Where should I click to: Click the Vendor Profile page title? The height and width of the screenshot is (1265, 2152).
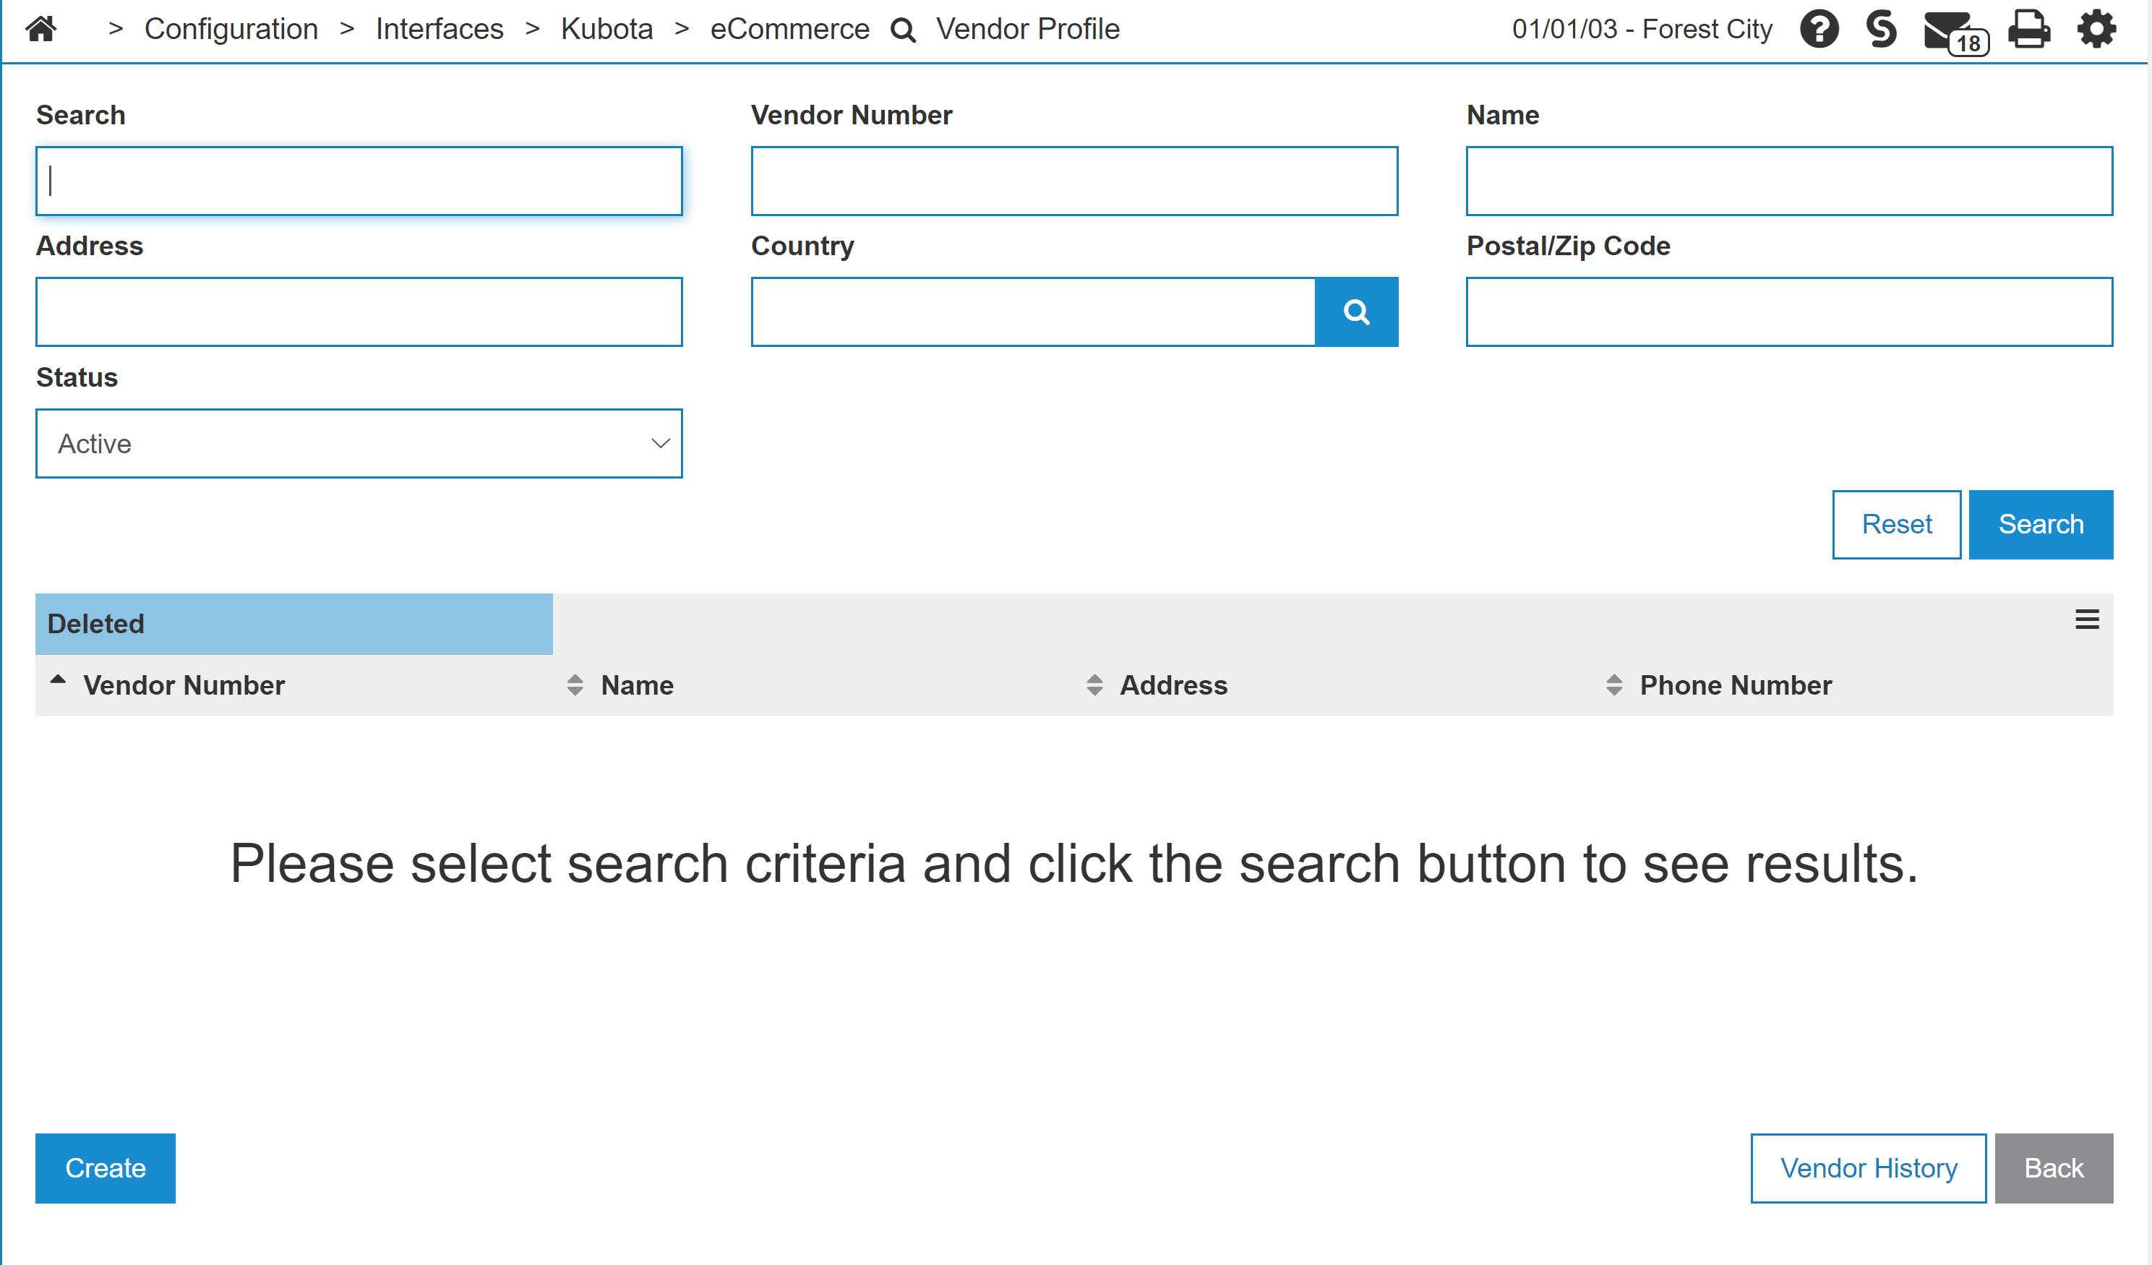1027,29
